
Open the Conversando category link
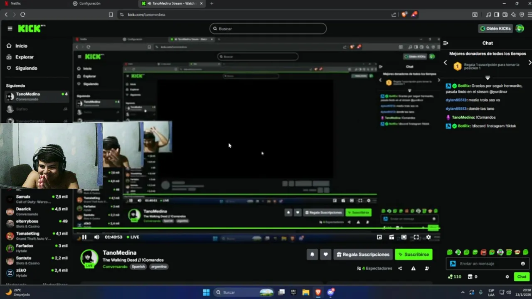(x=115, y=267)
